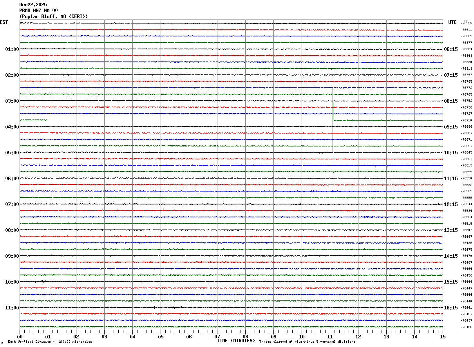Click the -76710 DC offset value
This screenshot has height=347, width=474.
[x=467, y=120]
